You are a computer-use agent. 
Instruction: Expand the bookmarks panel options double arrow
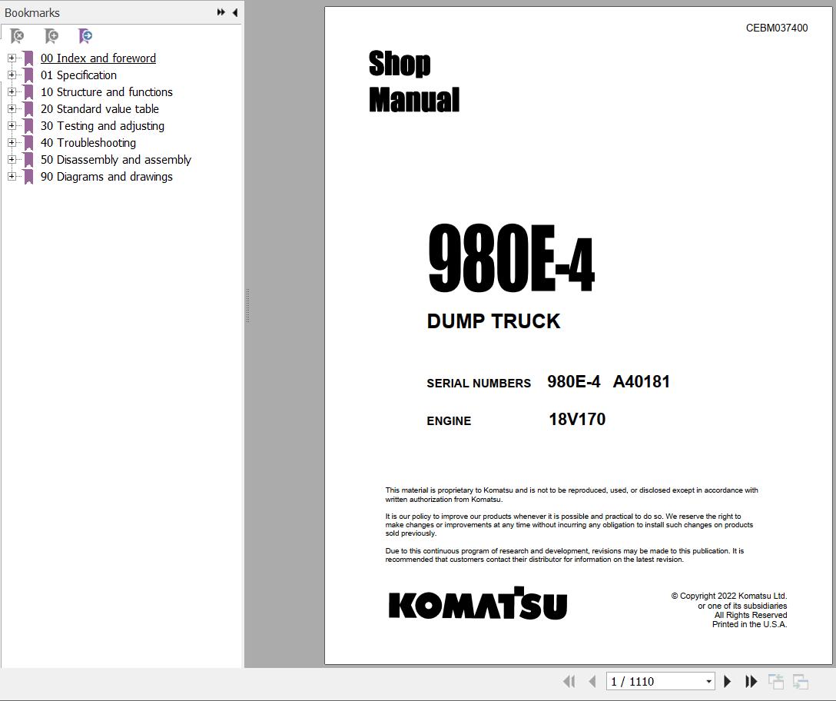click(221, 12)
